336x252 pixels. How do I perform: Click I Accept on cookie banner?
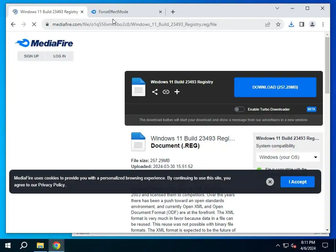click(297, 182)
